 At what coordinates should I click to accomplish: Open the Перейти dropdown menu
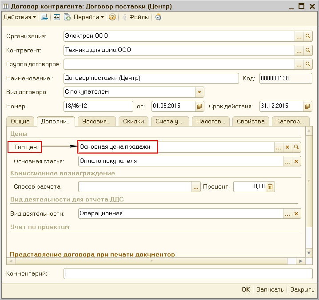click(x=89, y=17)
